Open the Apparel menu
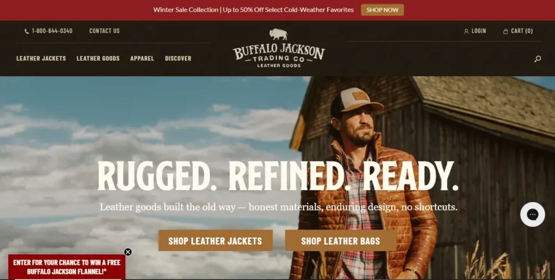The width and height of the screenshot is (555, 280). (142, 58)
